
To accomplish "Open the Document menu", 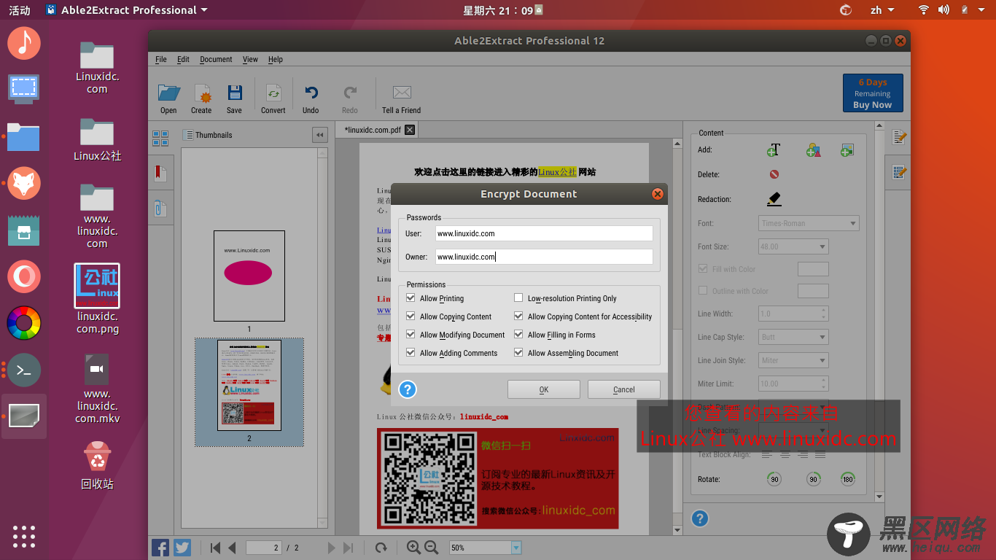I will [216, 60].
